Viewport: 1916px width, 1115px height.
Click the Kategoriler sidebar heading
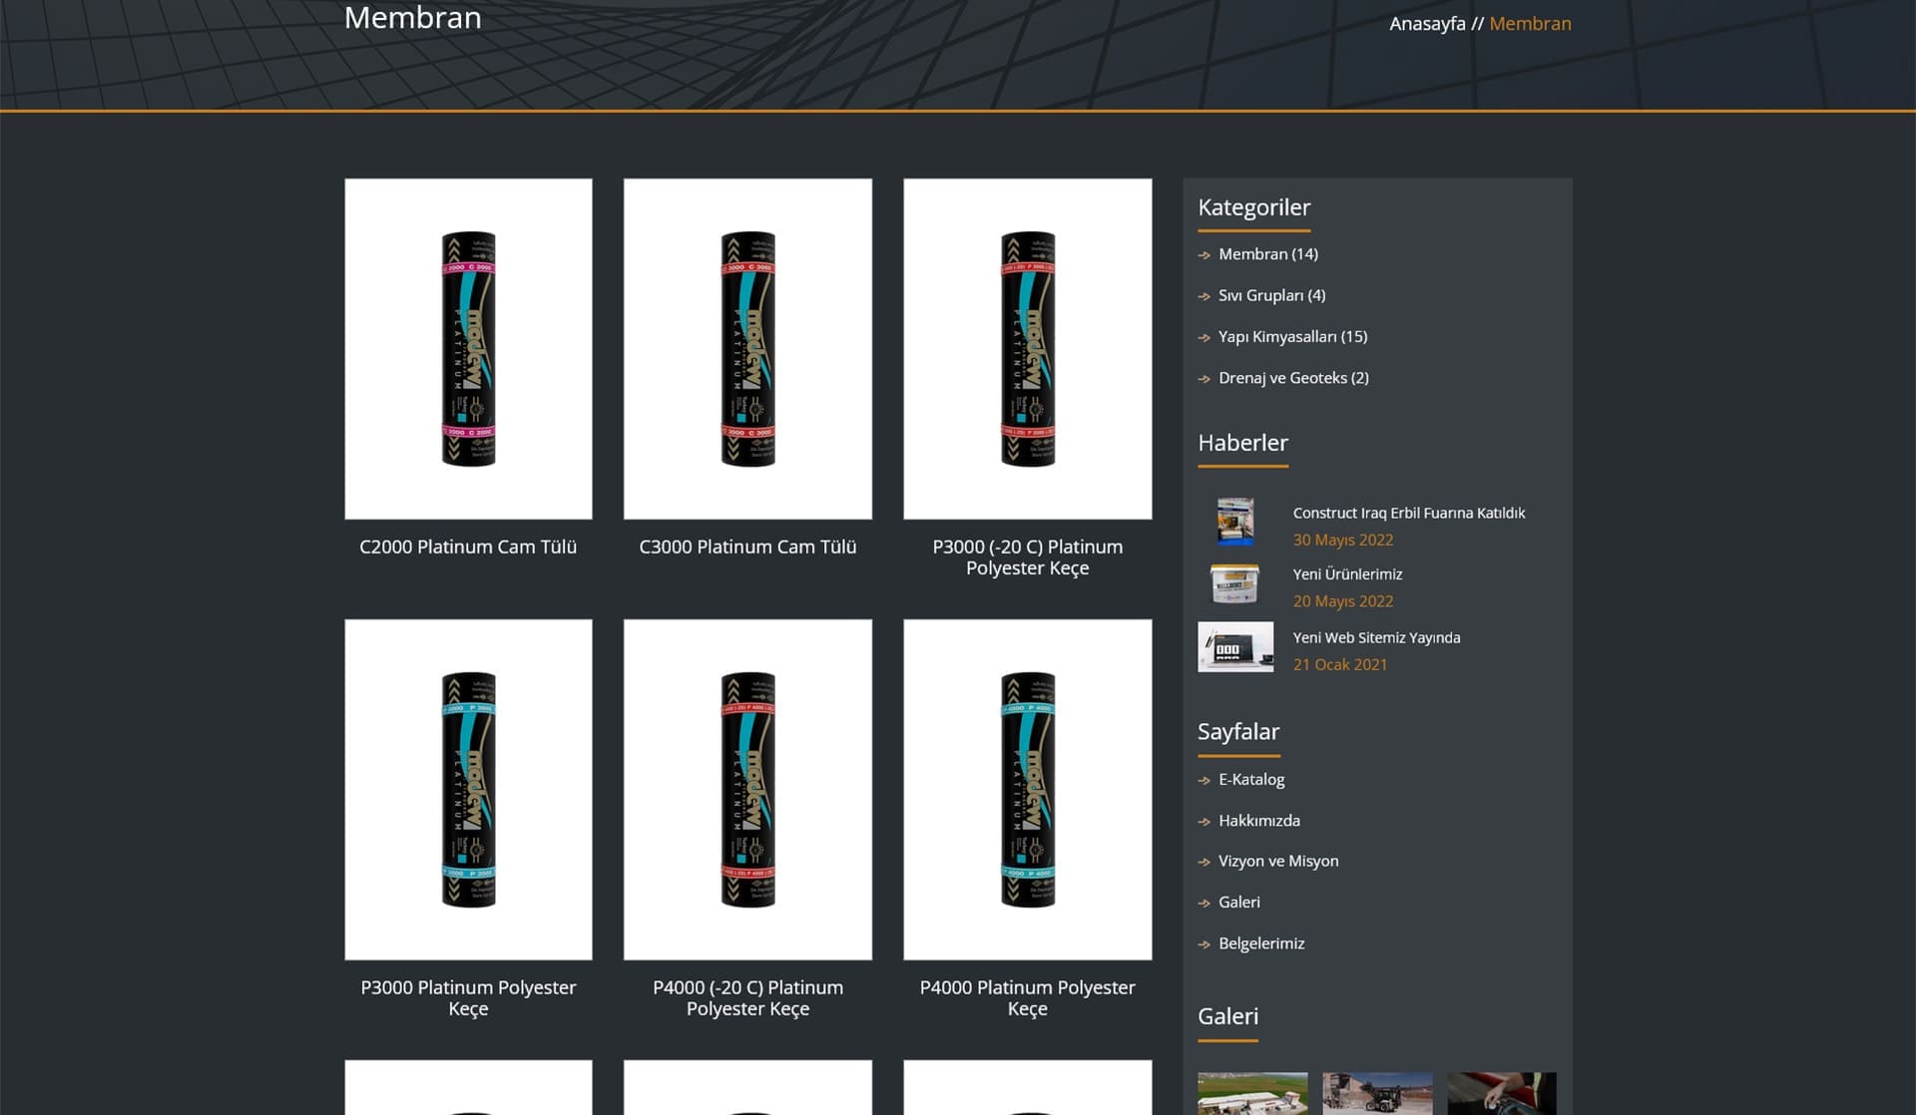pyautogui.click(x=1254, y=207)
